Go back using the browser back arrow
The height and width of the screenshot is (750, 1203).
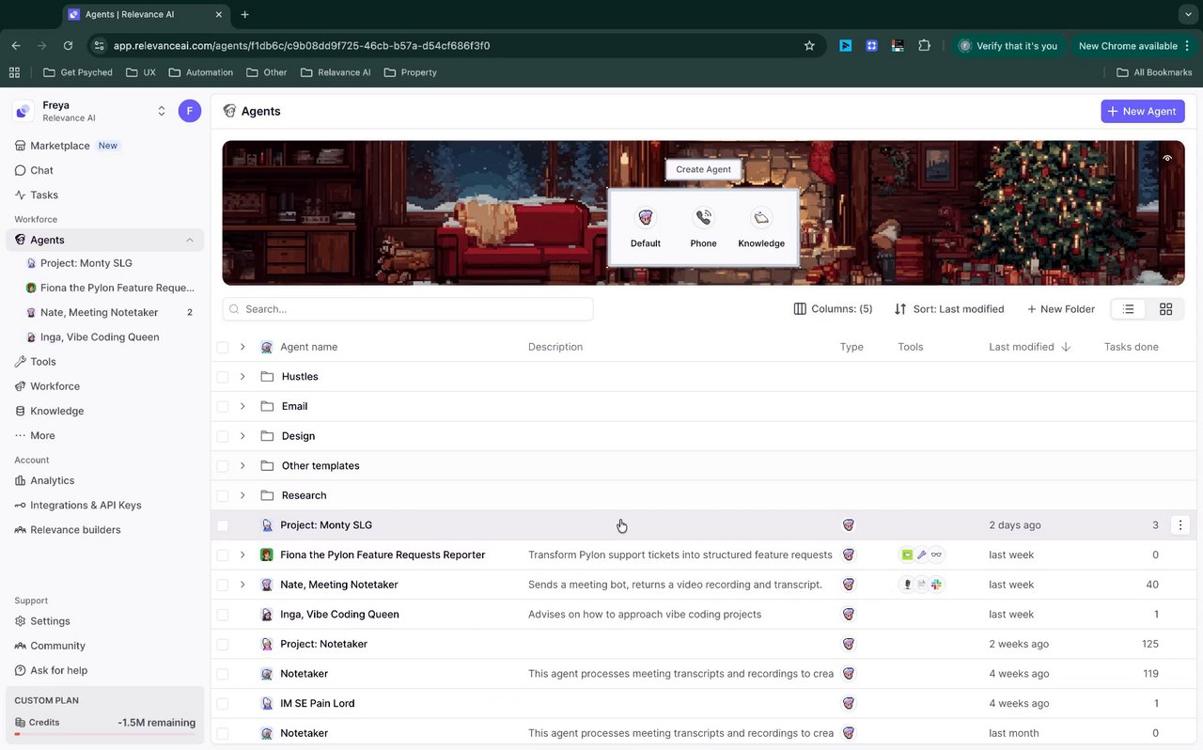(16, 45)
